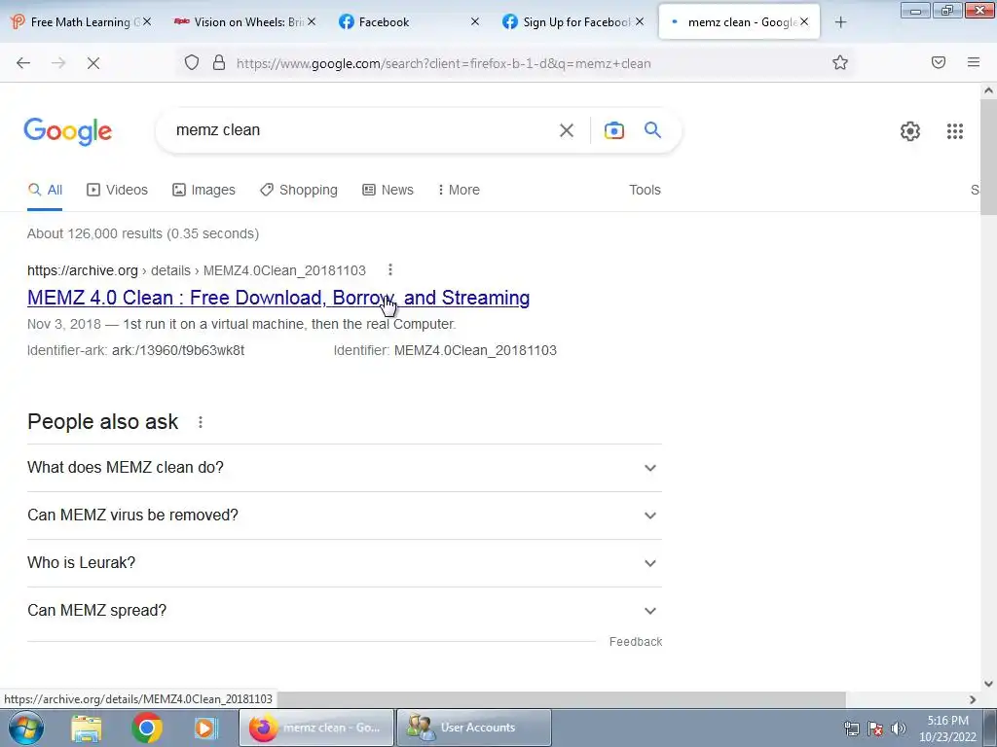
Task: Save page to Pocket
Action: (x=939, y=62)
